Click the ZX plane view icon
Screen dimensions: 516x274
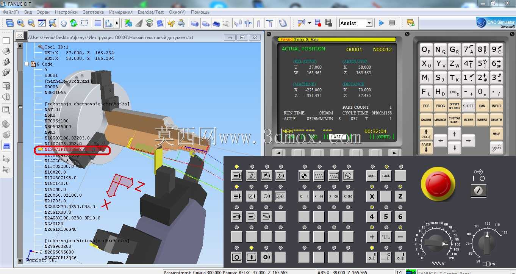108,23
